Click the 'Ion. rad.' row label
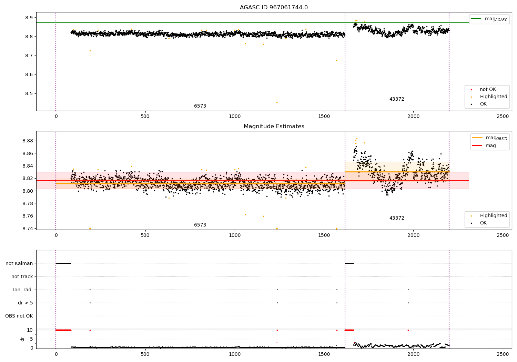517x362 pixels. (x=23, y=290)
